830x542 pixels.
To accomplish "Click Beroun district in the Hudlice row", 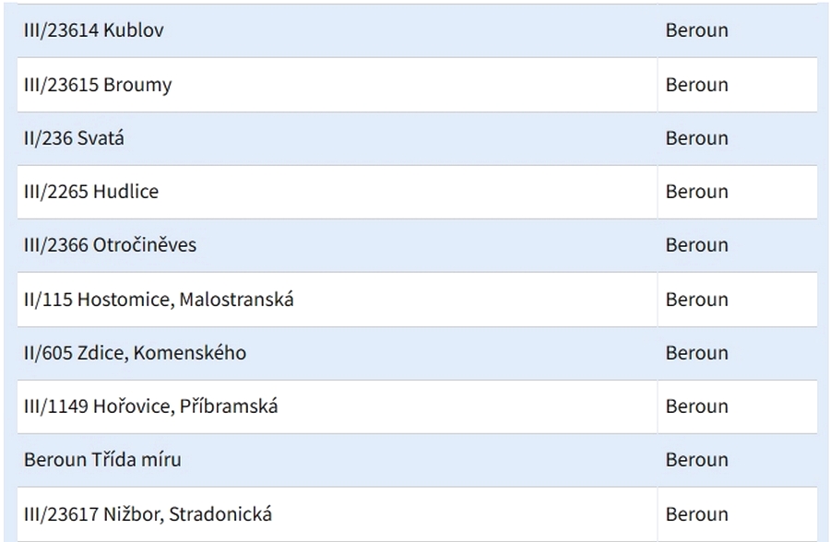I will pos(697,192).
